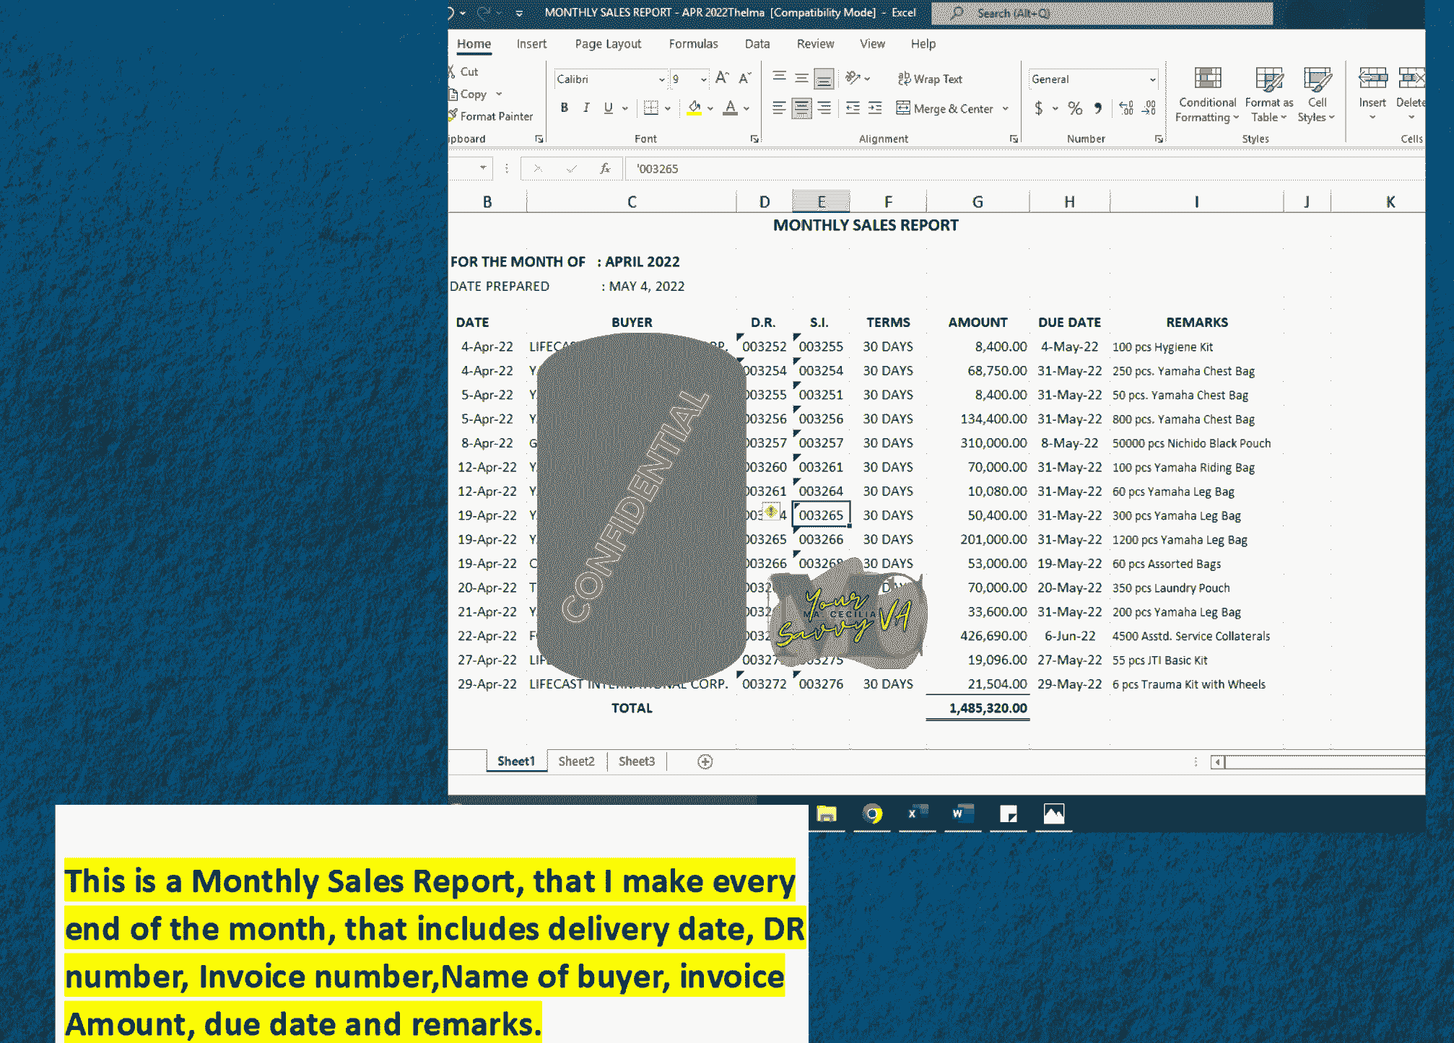The width and height of the screenshot is (1454, 1043).
Task: Click the Increase Font Size icon
Action: [x=721, y=78]
